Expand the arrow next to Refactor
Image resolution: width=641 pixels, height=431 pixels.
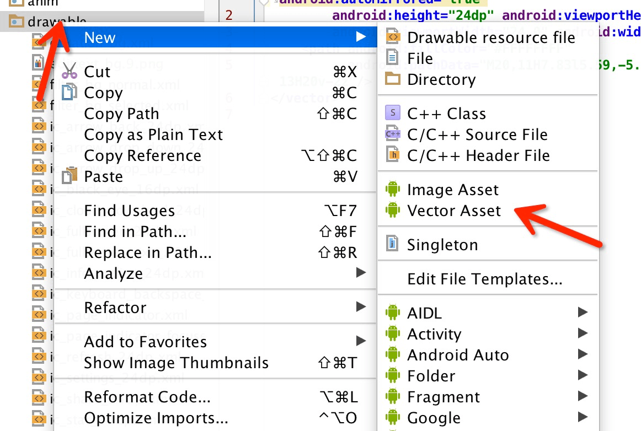point(361,306)
